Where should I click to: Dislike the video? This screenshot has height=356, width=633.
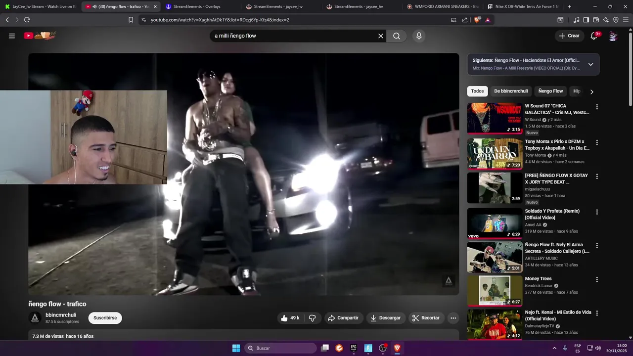(x=313, y=318)
